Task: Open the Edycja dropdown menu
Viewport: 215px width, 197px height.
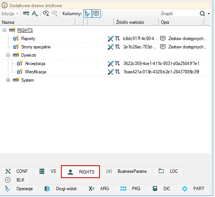Action: coord(10,14)
